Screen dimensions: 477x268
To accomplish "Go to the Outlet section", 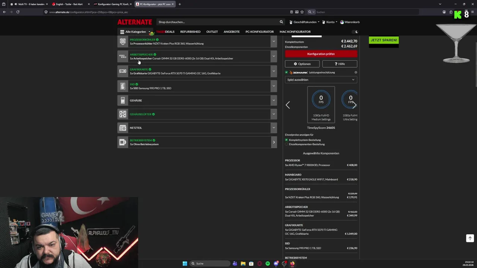I will tap(212, 32).
